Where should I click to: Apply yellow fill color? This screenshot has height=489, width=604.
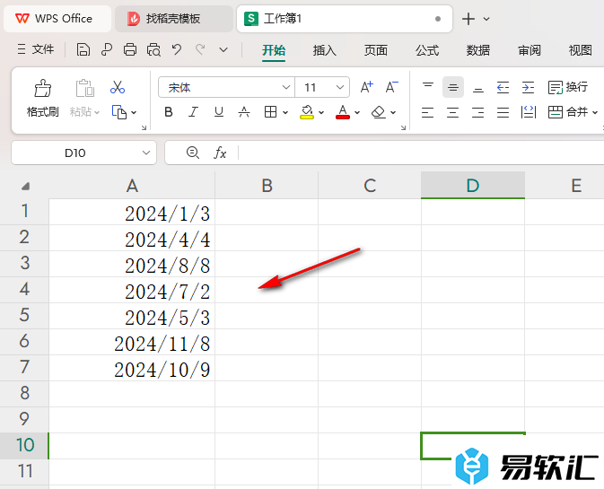pos(307,112)
